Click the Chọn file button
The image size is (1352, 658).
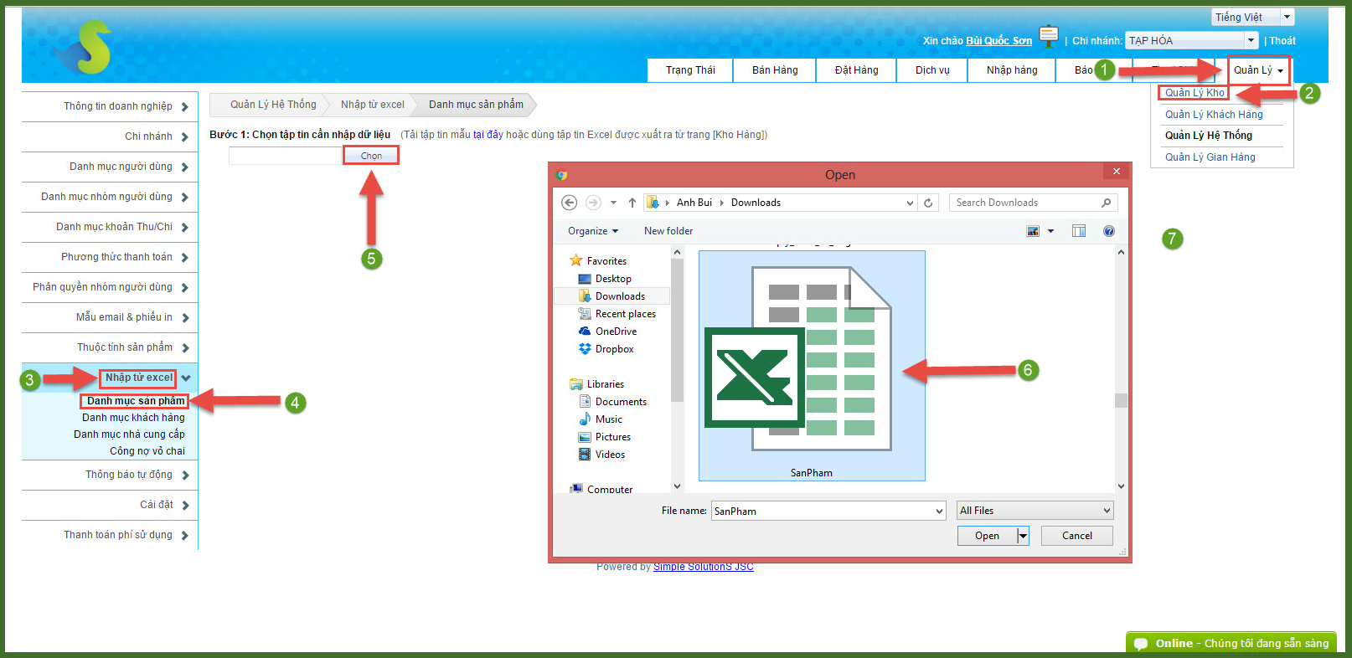(x=371, y=156)
